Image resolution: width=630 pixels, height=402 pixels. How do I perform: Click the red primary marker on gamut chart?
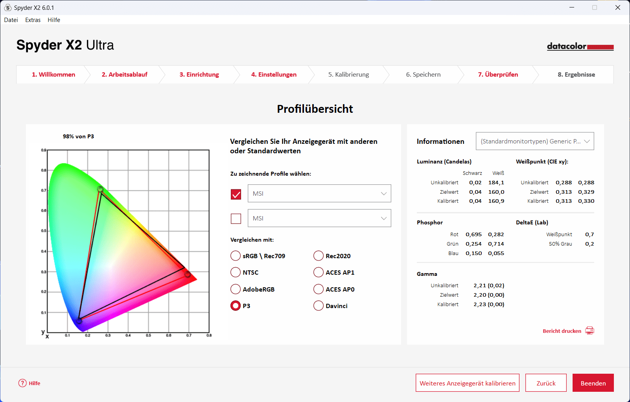pos(188,274)
